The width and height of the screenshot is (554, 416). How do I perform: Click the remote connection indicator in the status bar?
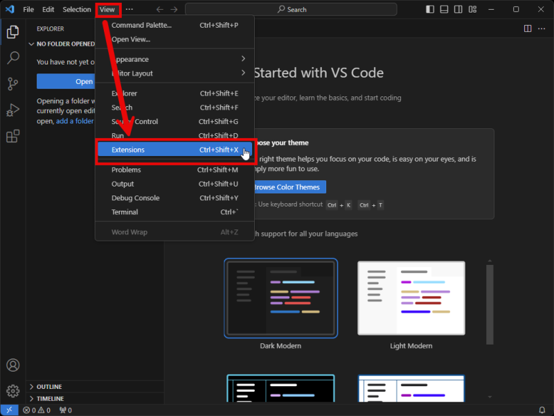point(8,410)
